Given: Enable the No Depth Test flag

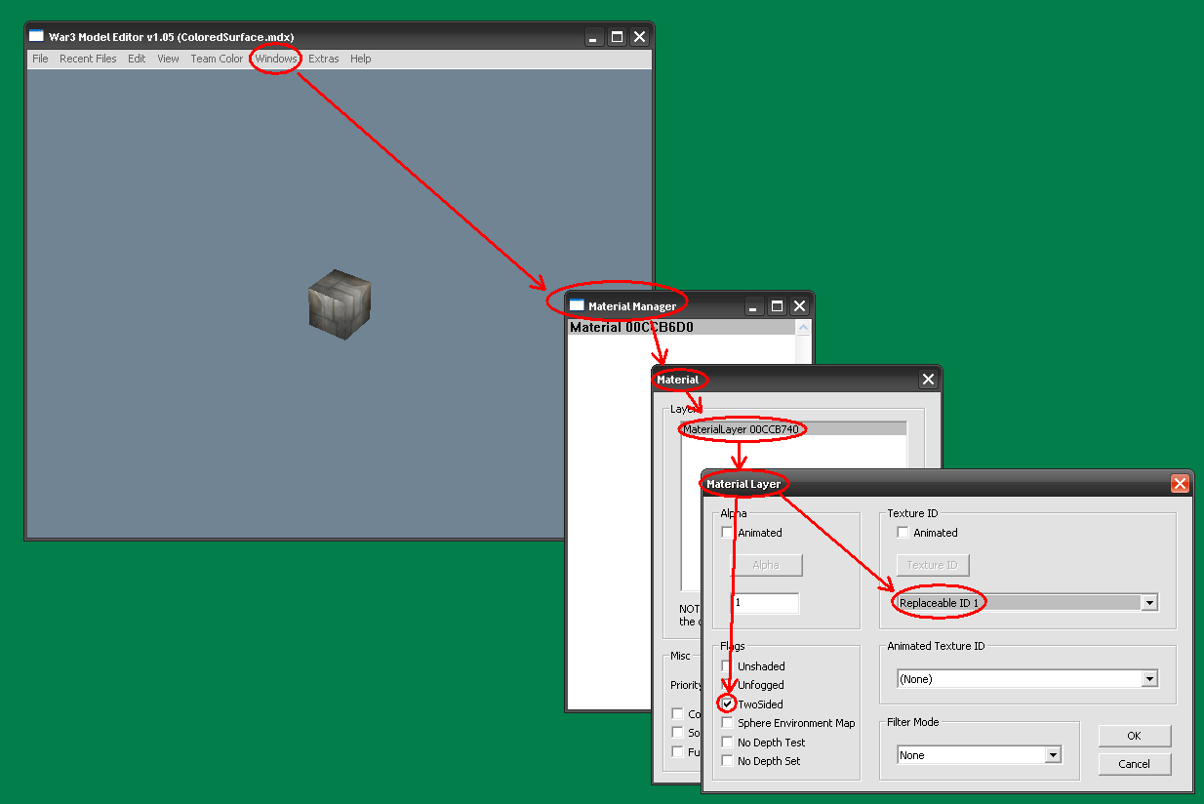Looking at the screenshot, I should 727,743.
